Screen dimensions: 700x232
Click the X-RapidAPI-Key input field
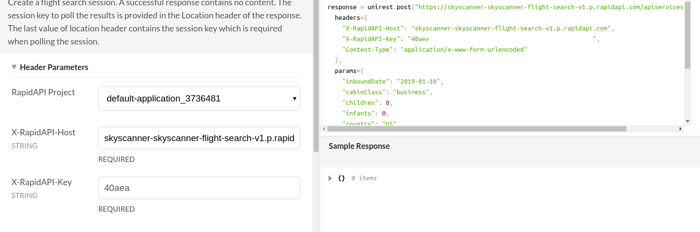click(199, 188)
